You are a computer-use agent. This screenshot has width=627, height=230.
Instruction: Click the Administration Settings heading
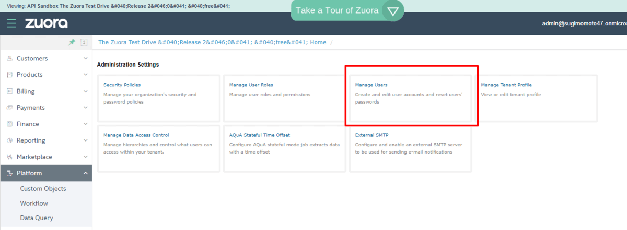click(128, 65)
